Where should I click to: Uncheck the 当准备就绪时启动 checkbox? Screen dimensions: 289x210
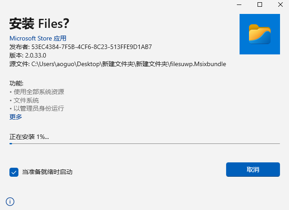(x=14, y=172)
